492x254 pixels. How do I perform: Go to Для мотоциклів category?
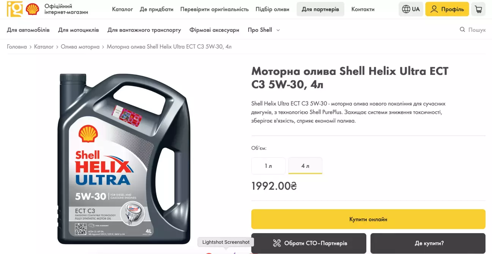click(x=79, y=30)
